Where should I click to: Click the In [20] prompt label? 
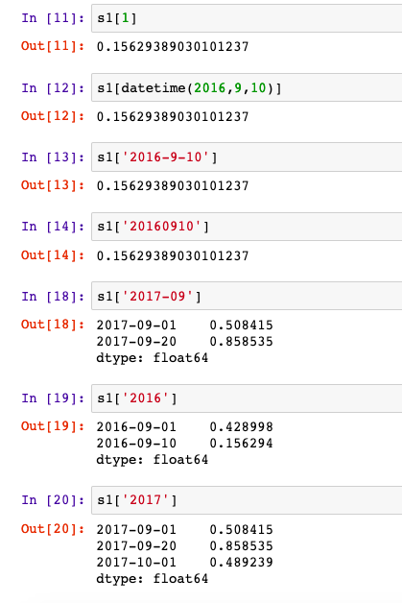pos(53,500)
